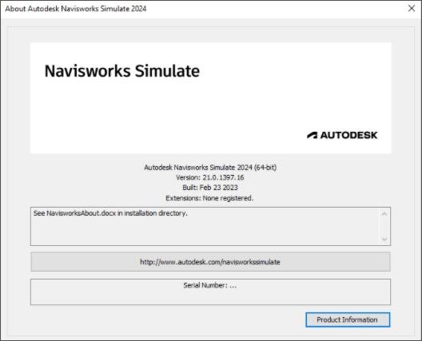Image resolution: width=422 pixels, height=341 pixels.
Task: Close the About Autodesk Navisworks Simulate dialog
Action: click(412, 8)
